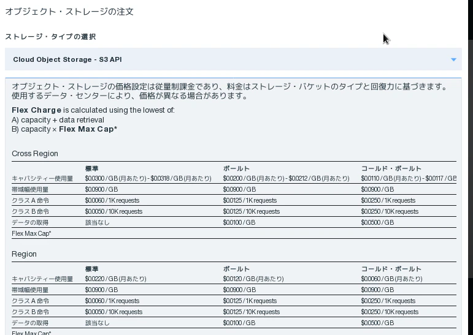Click Region 標準 bandwidth price $0.0900 / GB

(101, 290)
